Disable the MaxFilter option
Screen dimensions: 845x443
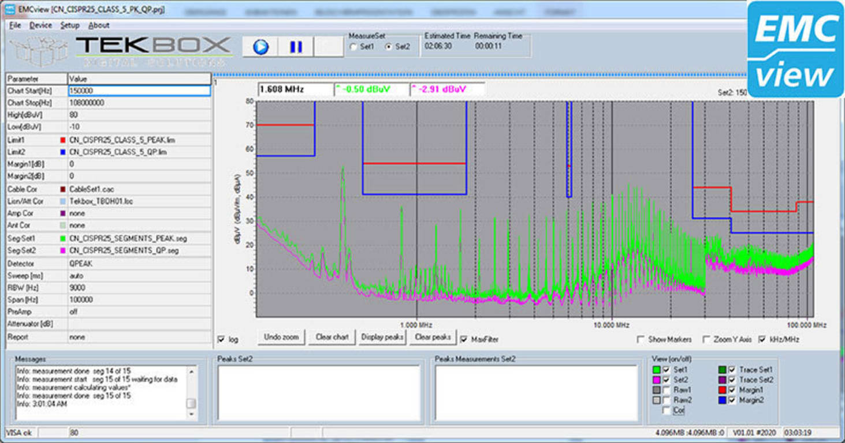[x=463, y=339]
